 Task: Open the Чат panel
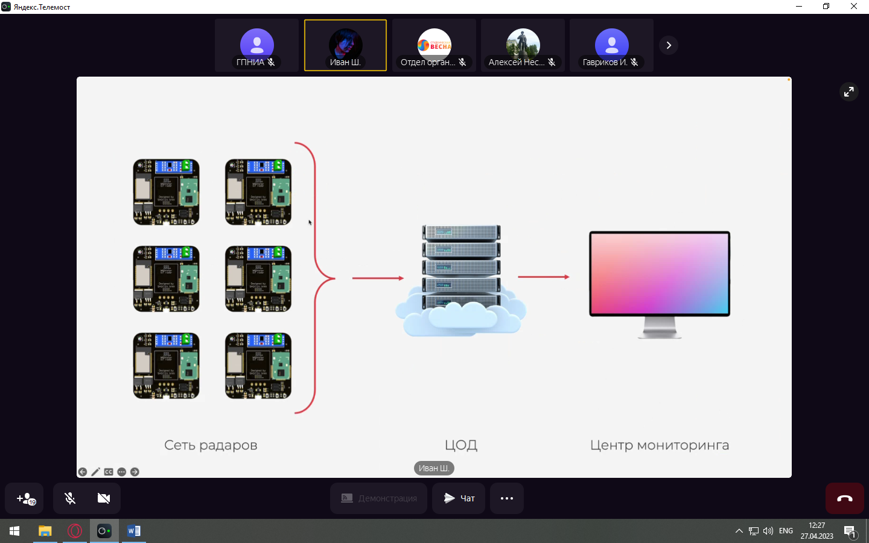pos(459,498)
